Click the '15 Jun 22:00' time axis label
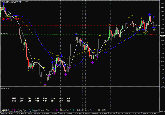This screenshot has height=115, width=165. pyautogui.click(x=37, y=113)
